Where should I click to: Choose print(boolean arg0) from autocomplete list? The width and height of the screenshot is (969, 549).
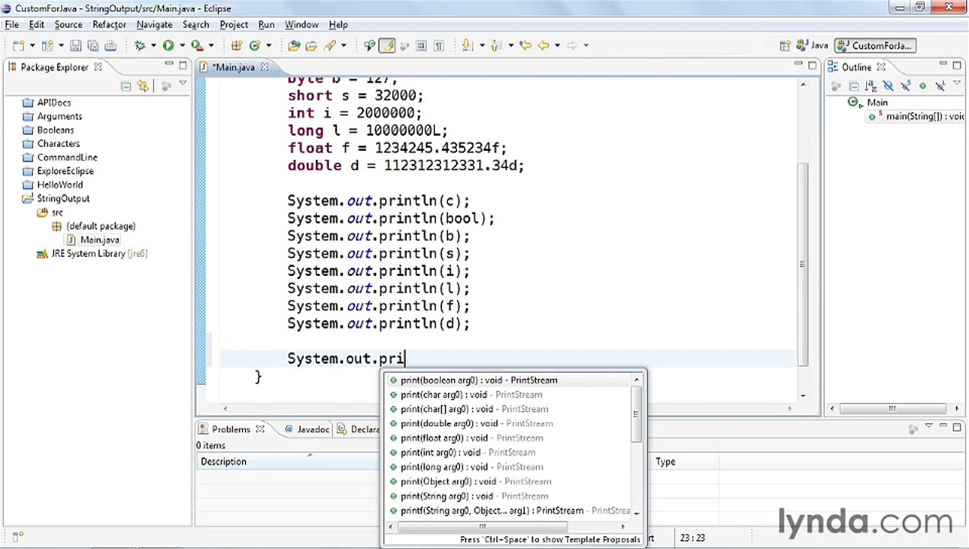[511, 380]
